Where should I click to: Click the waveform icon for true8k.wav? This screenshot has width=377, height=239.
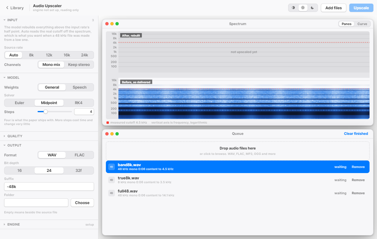[112, 180]
